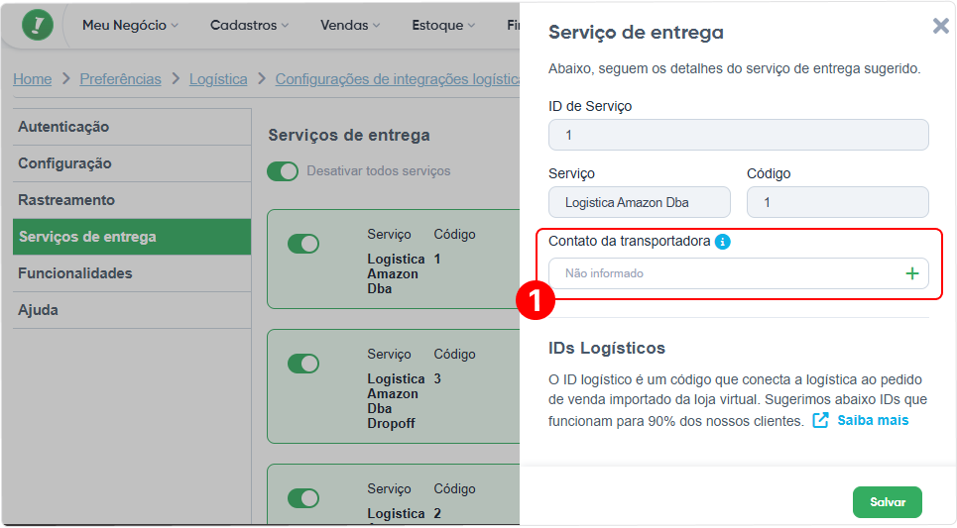Open Configurações de integrações logísticas breadcrumb
957x528 pixels.
(398, 79)
